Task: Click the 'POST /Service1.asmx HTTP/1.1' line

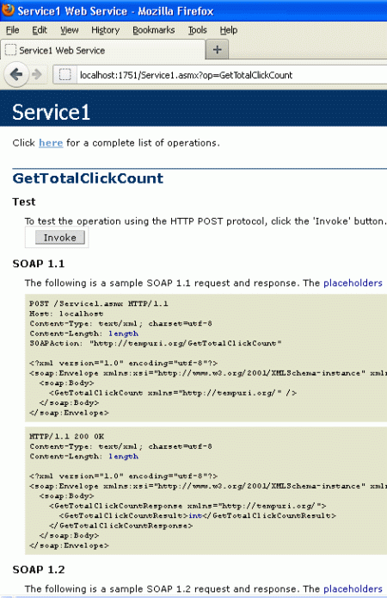Action: (99, 303)
